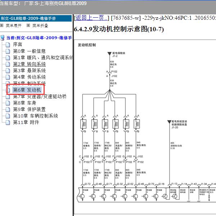Select the root node 当前:别克-GL8陆尊-2009
Image resolution: width=216 pixels, height=216 pixels.
pos(39,38)
